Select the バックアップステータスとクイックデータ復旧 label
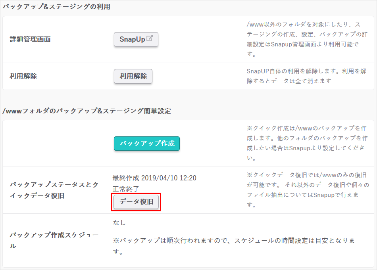Screen dimensions: 377x270 [54, 190]
